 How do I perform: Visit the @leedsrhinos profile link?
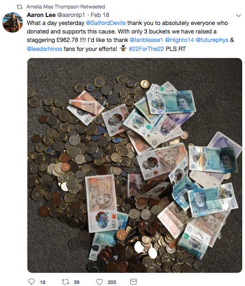[44, 49]
